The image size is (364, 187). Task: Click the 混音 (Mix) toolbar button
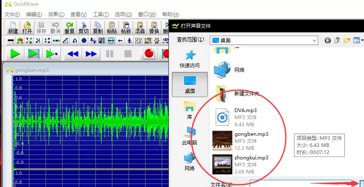tap(140, 28)
